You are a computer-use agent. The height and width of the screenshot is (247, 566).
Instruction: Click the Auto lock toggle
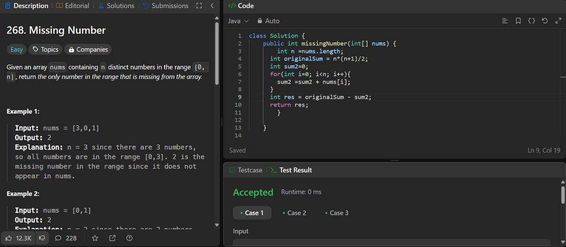pos(268,21)
